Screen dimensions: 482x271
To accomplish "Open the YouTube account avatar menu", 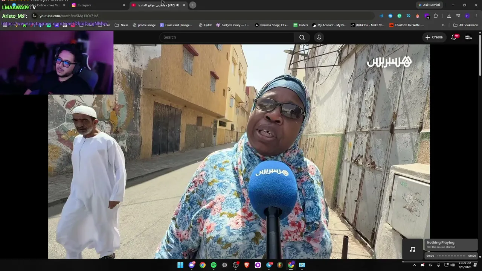I will (x=468, y=37).
